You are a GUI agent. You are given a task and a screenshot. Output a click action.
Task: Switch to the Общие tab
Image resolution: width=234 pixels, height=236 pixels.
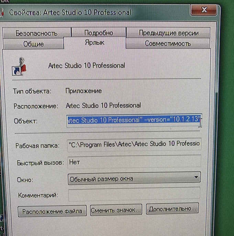coord(33,44)
